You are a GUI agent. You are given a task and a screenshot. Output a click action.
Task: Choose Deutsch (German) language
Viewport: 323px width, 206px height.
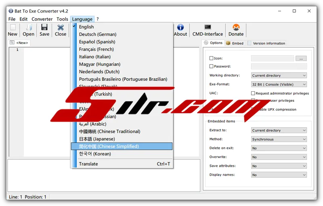pos(122,34)
